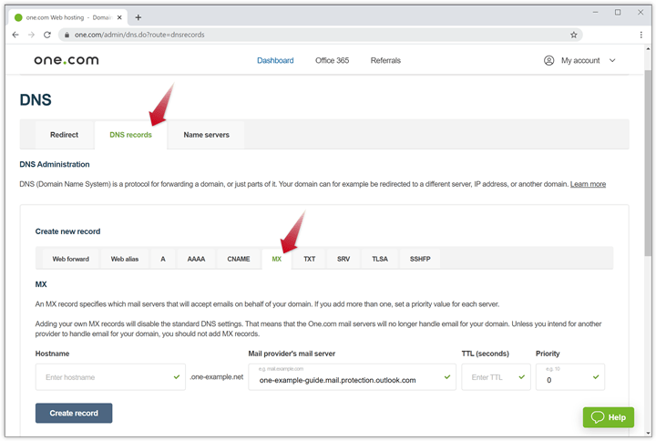The width and height of the screenshot is (656, 441).
Task: Select the AAAA record type tab
Action: [x=196, y=259]
